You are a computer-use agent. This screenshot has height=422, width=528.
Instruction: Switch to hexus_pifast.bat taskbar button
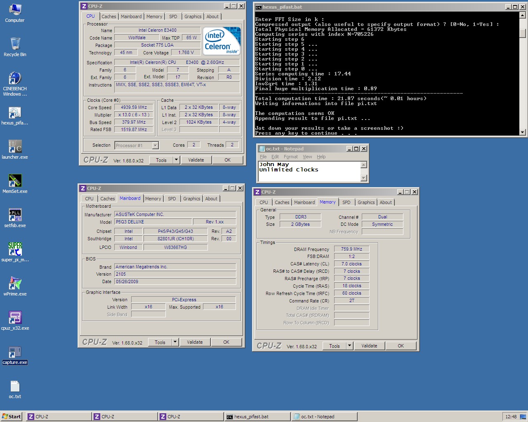257,417
